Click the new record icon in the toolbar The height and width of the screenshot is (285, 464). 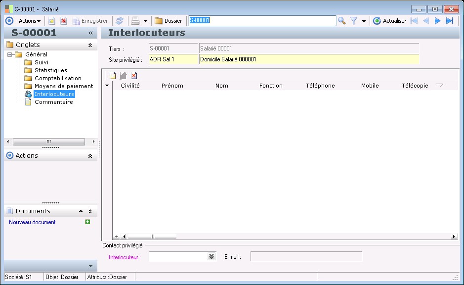click(x=51, y=21)
